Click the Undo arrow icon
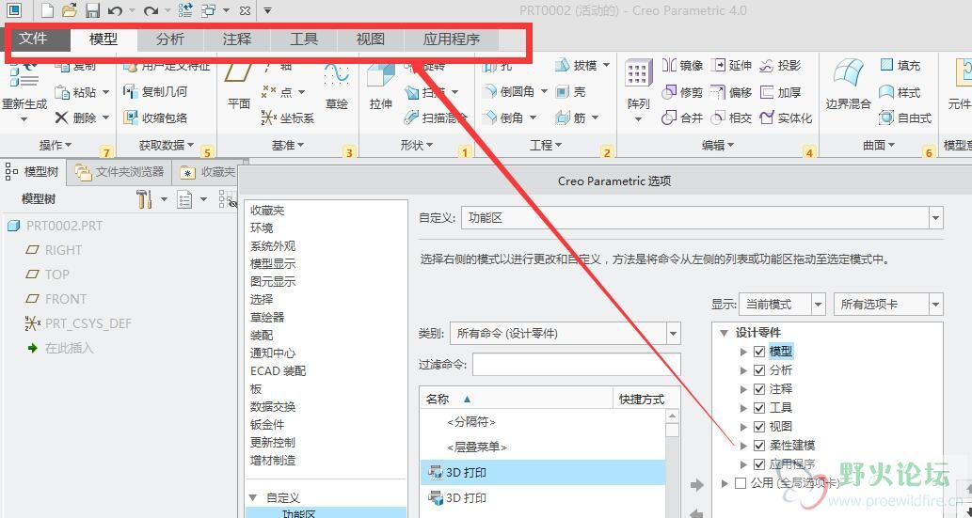 (114, 10)
